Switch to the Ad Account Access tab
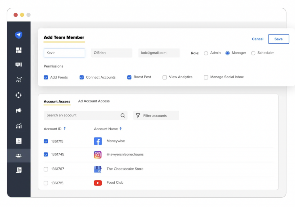295x207 pixels. [94, 101]
